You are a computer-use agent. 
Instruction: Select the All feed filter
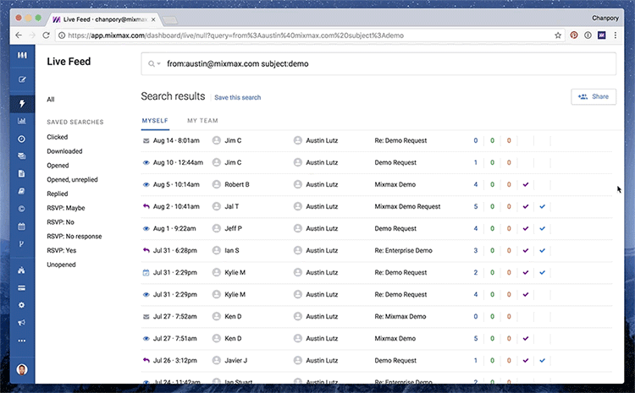51,100
